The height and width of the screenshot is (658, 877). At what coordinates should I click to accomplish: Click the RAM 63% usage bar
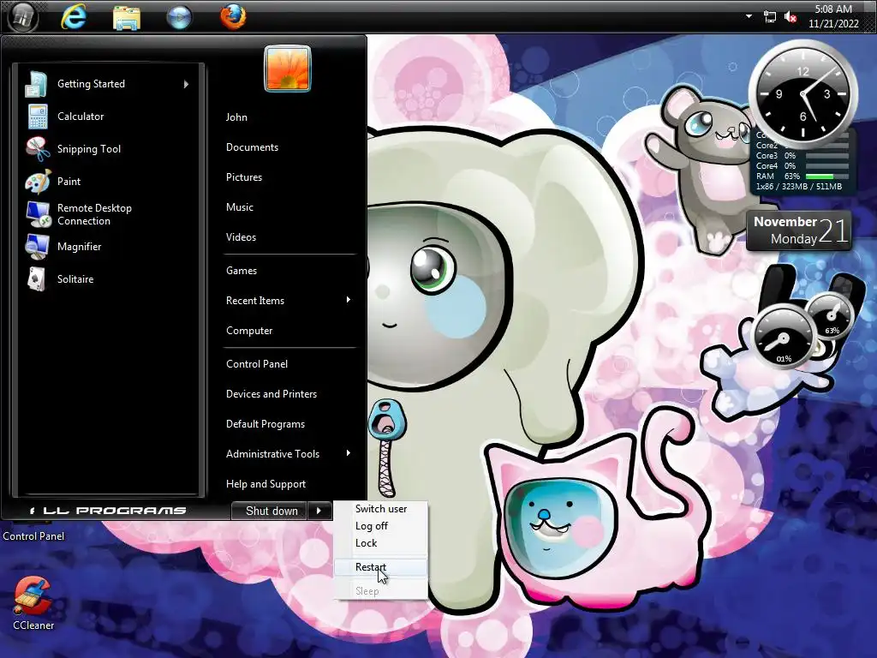(x=826, y=176)
